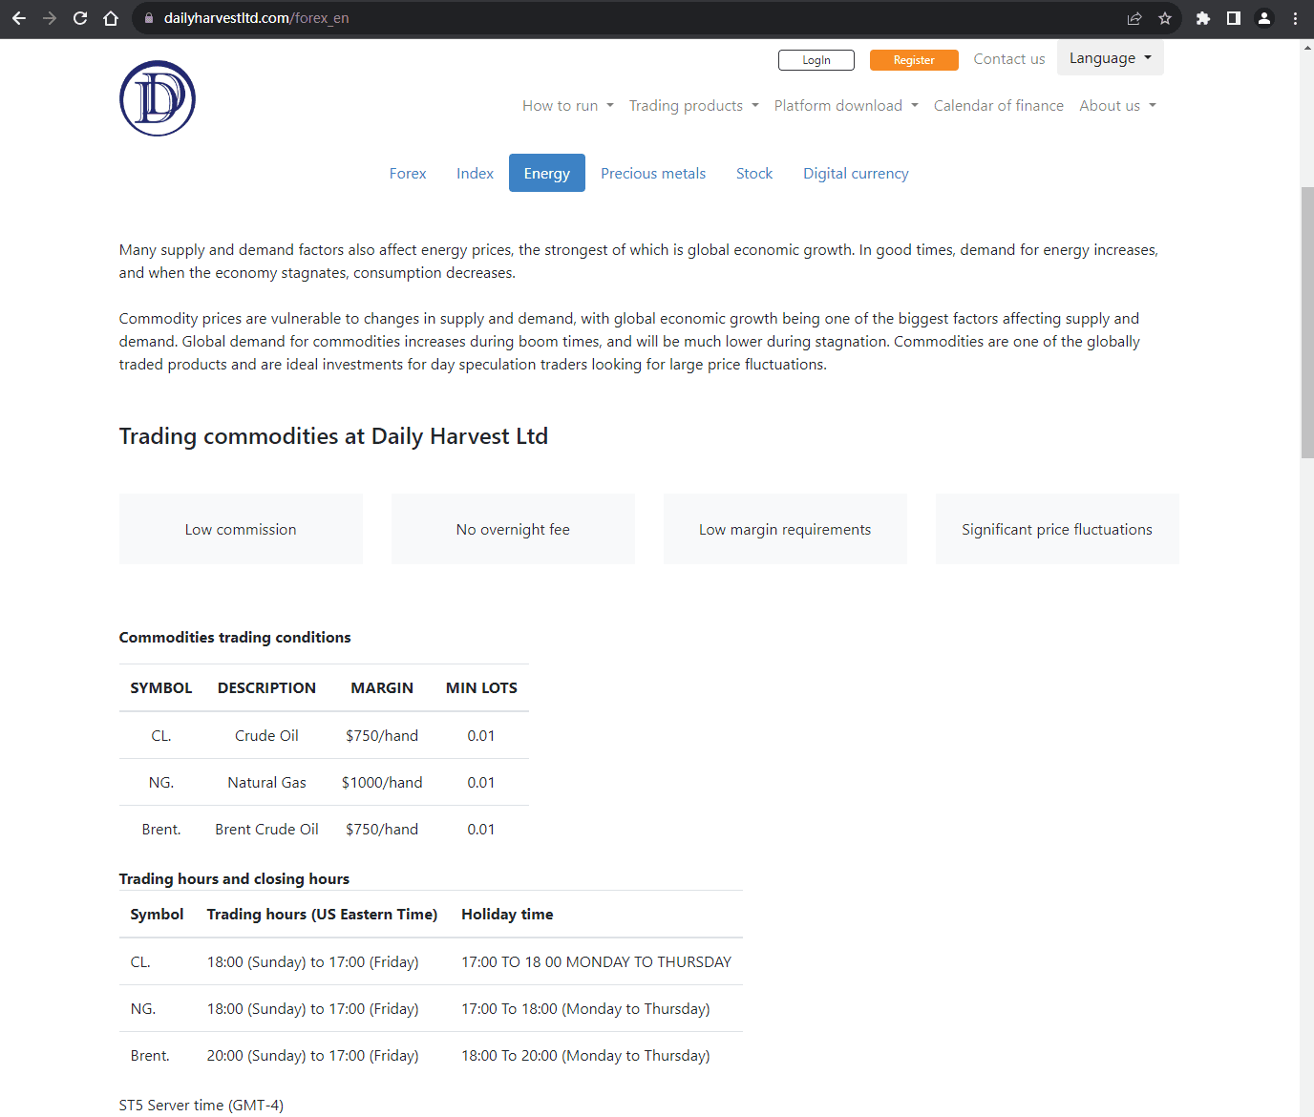Expand the Platform download menu
1314x1117 pixels.
tap(846, 106)
